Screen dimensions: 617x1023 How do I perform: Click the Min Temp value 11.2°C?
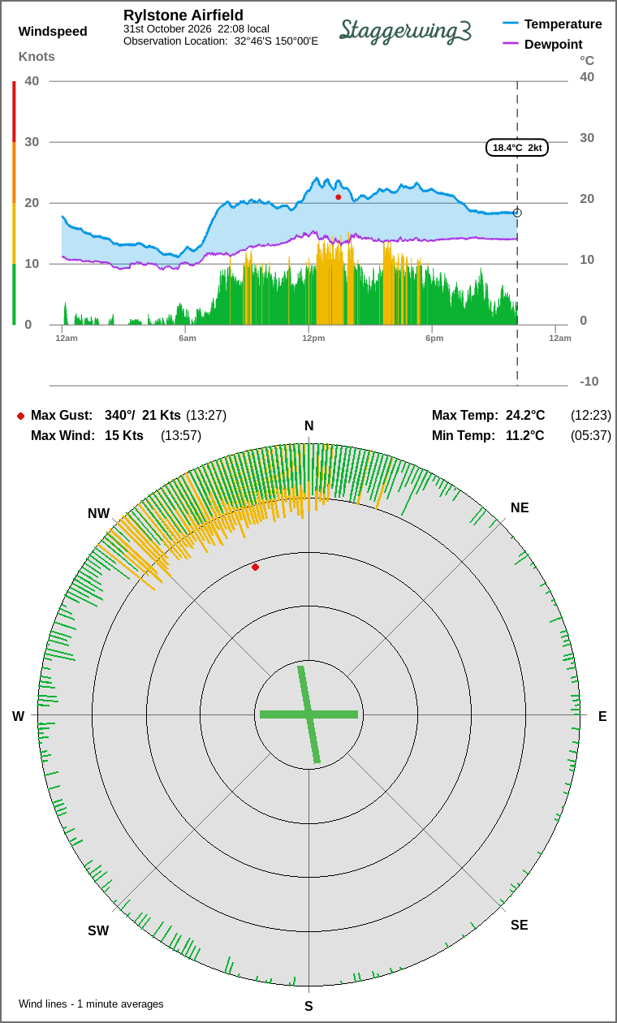(525, 436)
